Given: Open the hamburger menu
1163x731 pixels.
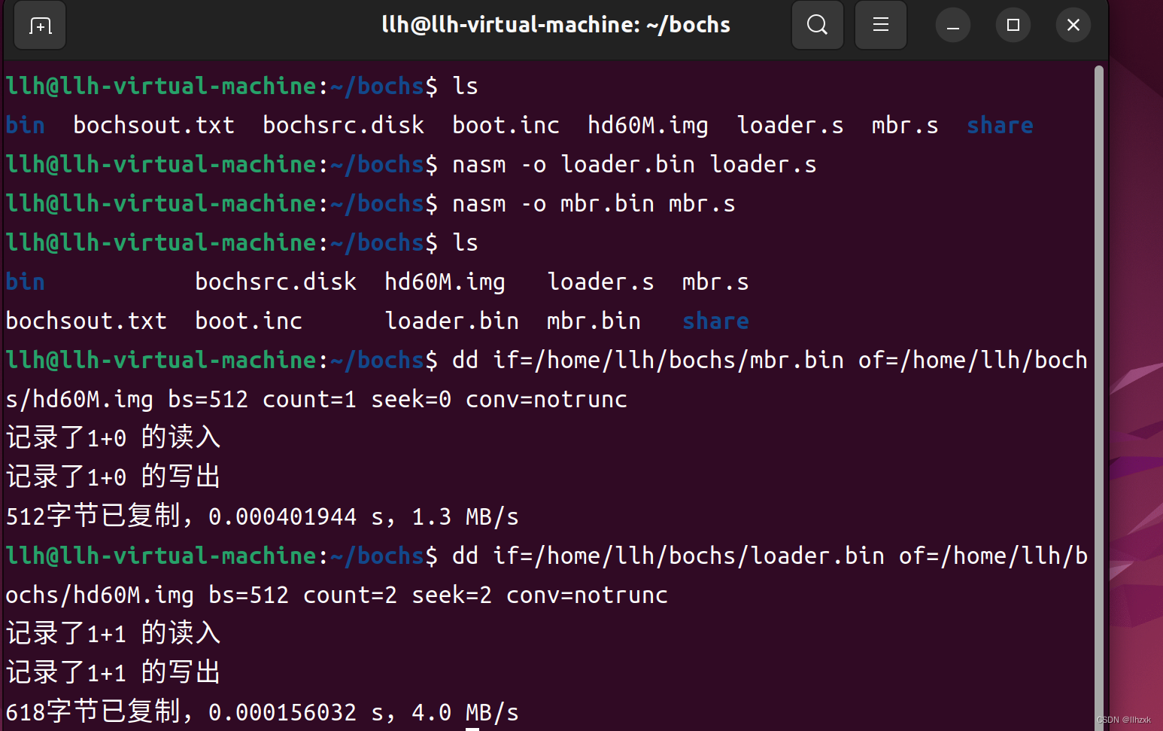Looking at the screenshot, I should pos(880,25).
